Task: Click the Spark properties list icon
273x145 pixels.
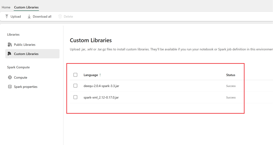Action: point(10,87)
